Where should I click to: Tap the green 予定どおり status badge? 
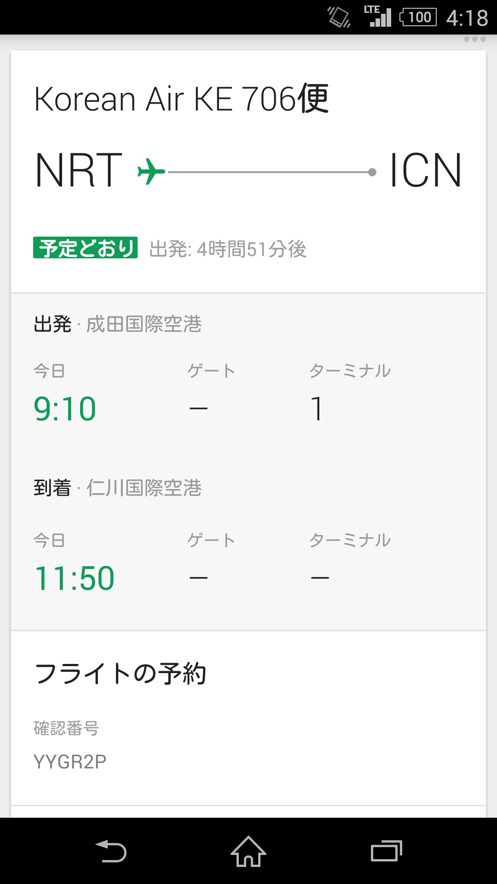(86, 248)
